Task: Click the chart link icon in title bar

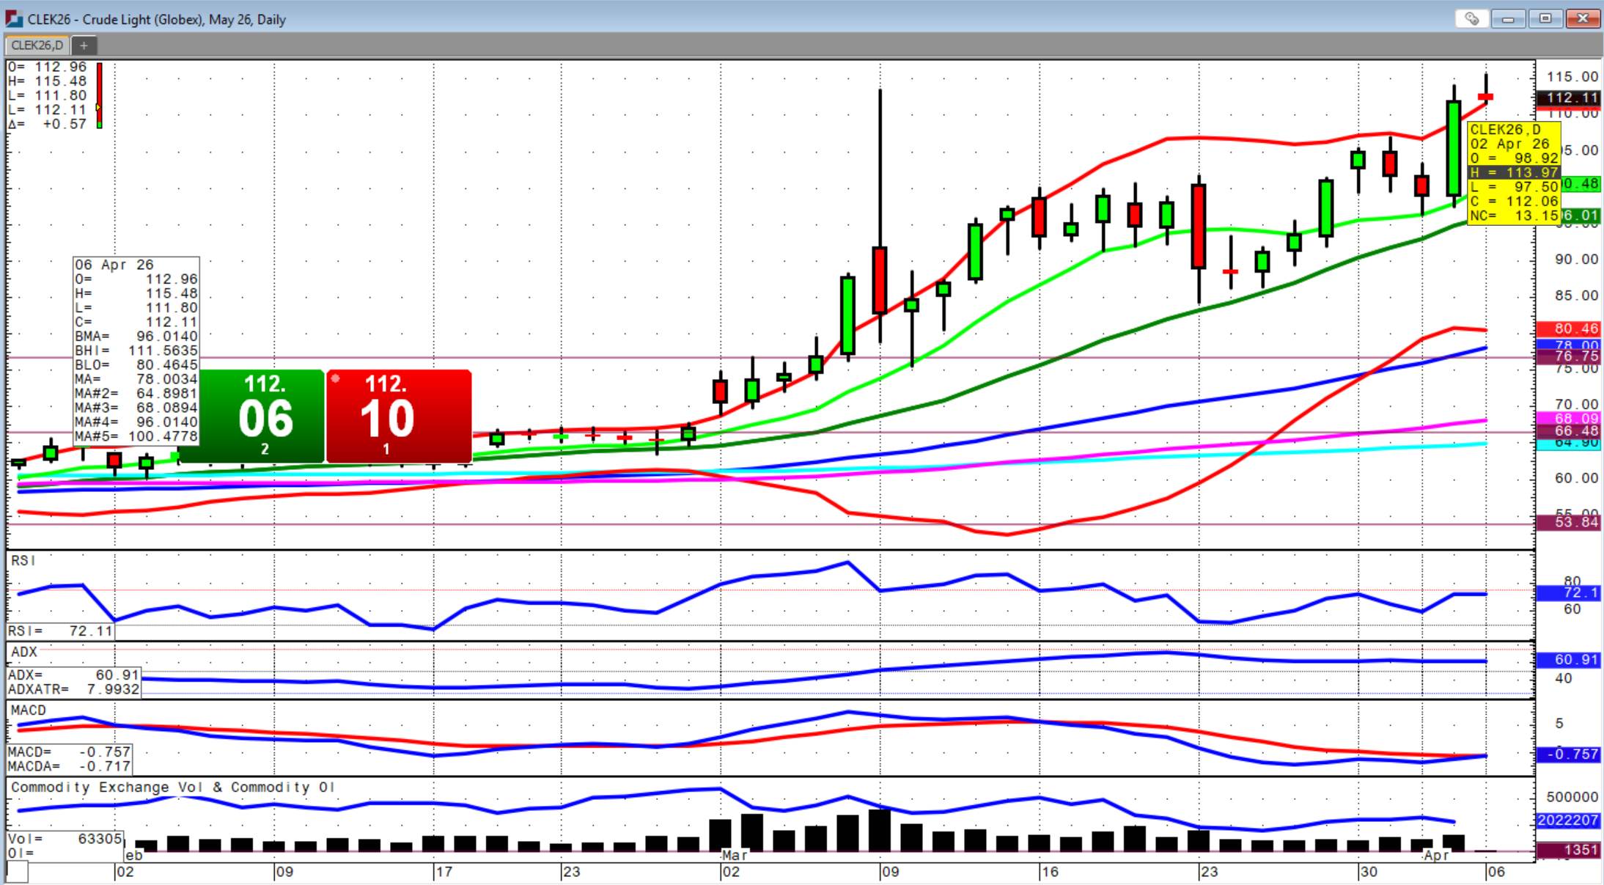Action: 1471,19
